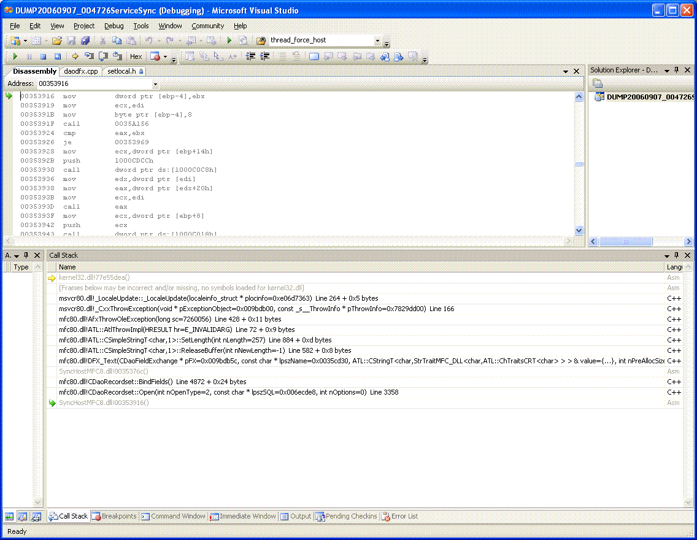Click the green Start Debugging icon in top toolbar
Viewport: 697px width, 540px height.
click(x=229, y=40)
